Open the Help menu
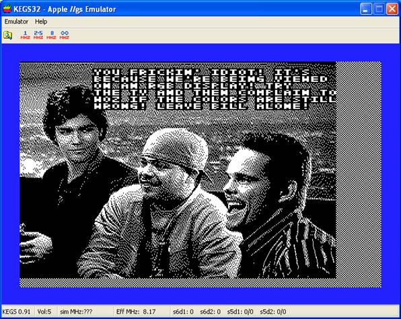The height and width of the screenshot is (319, 401). pyautogui.click(x=41, y=21)
